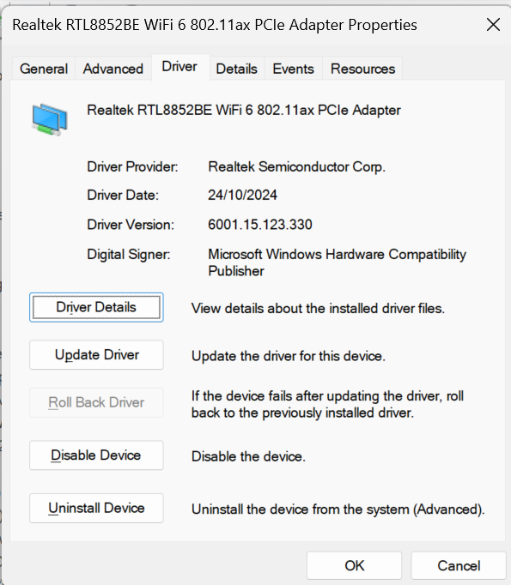Click the Driver Date label
The image size is (511, 585).
pos(123,195)
